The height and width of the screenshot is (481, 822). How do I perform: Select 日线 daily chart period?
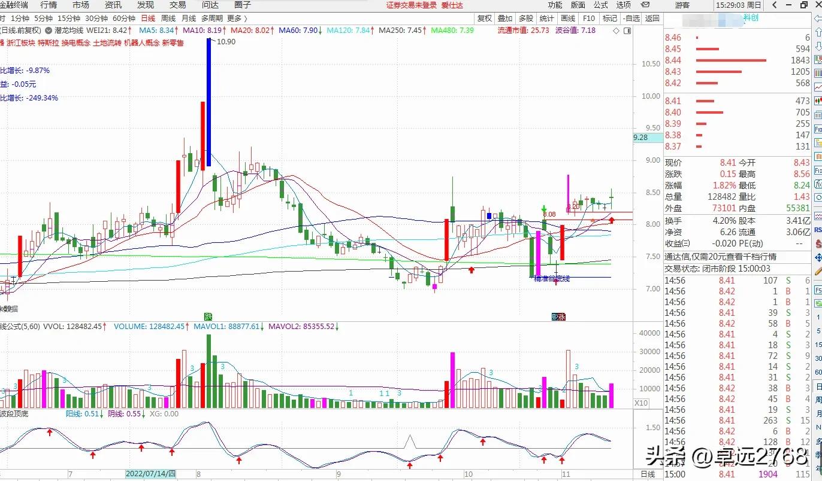click(147, 19)
